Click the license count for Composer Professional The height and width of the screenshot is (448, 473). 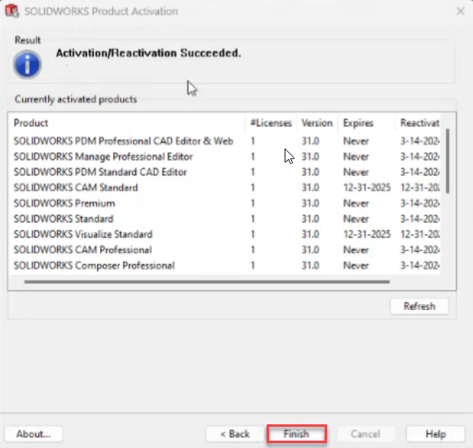[253, 265]
